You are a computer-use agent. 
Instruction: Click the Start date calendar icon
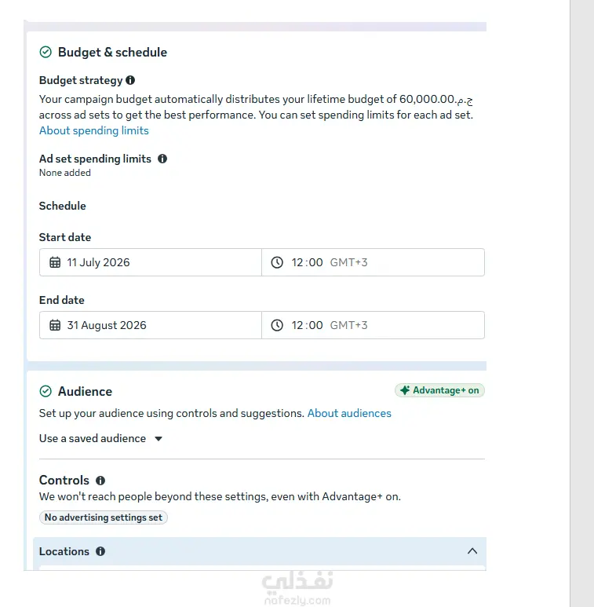(55, 262)
